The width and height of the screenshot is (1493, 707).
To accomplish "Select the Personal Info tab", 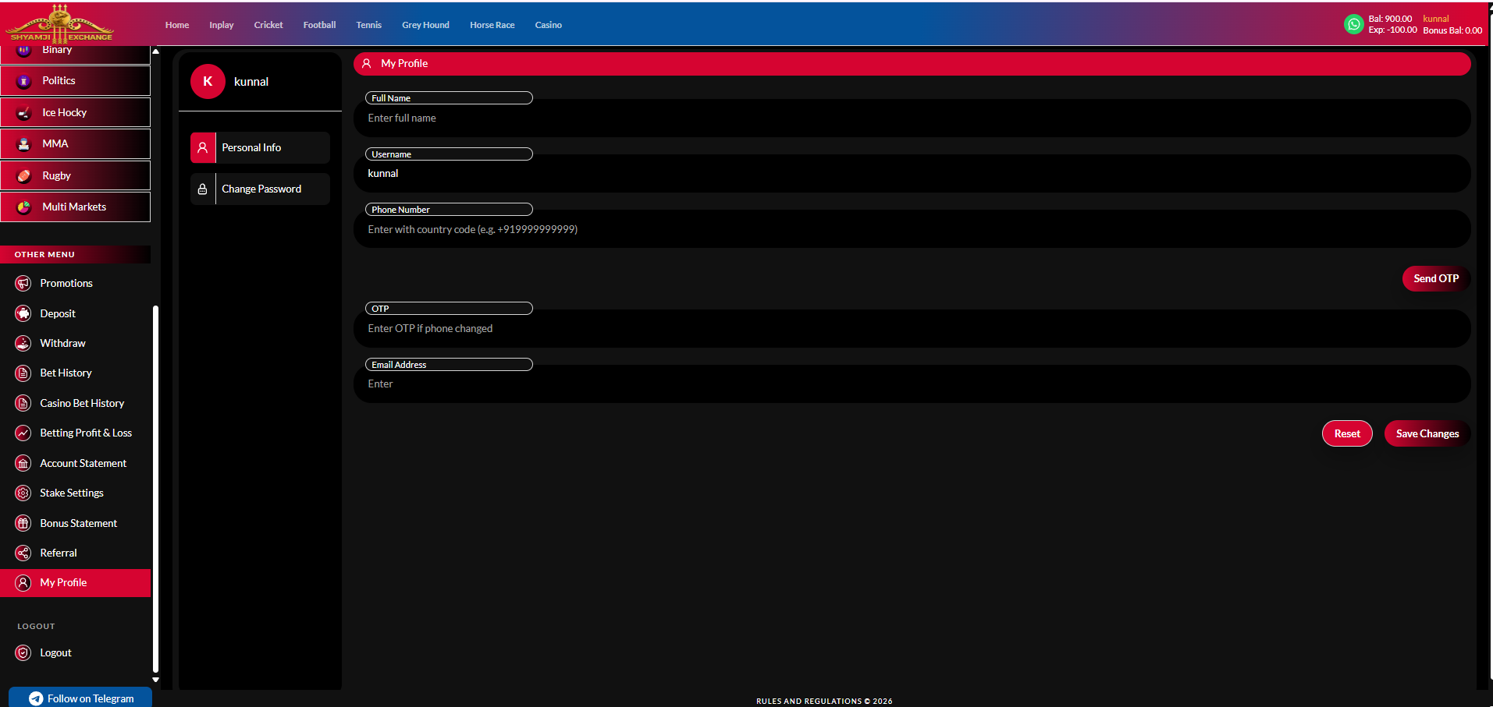I will pos(260,147).
